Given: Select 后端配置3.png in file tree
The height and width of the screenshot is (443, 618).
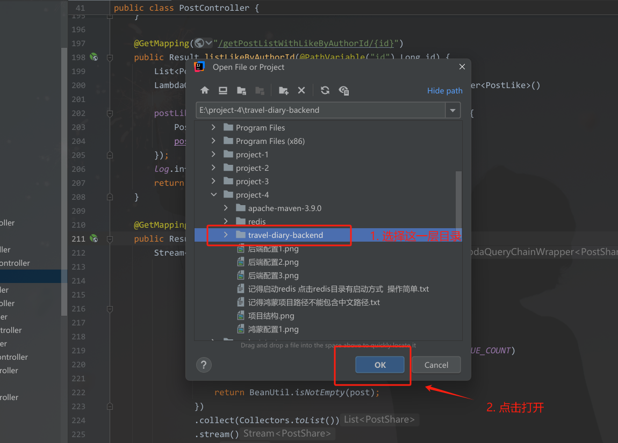Looking at the screenshot, I should pos(273,275).
